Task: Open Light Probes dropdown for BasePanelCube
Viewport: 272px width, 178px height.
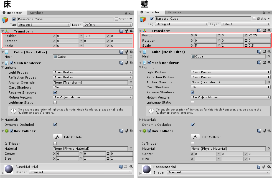Action: pos(93,72)
